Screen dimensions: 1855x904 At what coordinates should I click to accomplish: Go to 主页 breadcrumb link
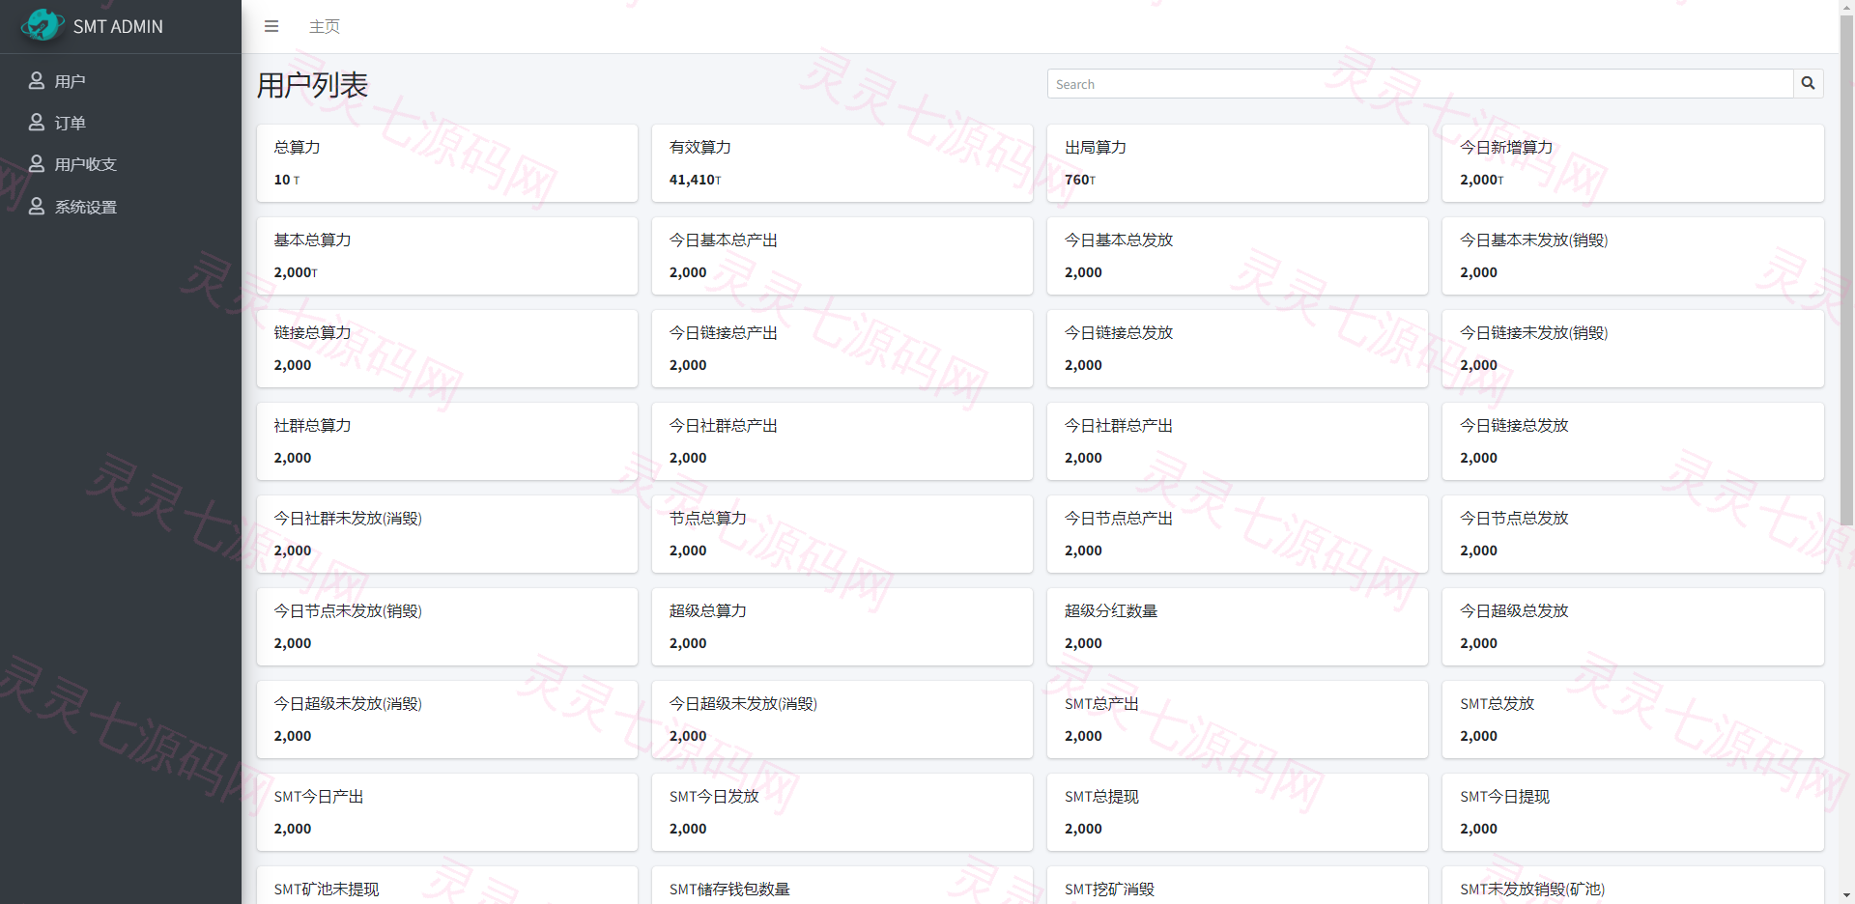(325, 26)
